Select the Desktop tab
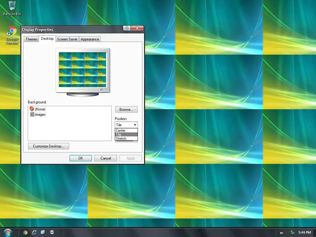 point(47,39)
